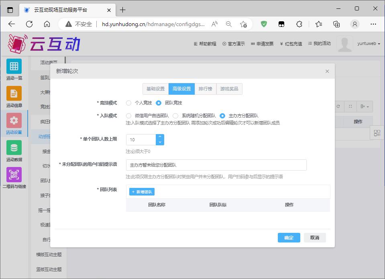Select 系统随机分配团队 radio button
Image resolution: width=385 pixels, height=279 pixels.
[176, 116]
